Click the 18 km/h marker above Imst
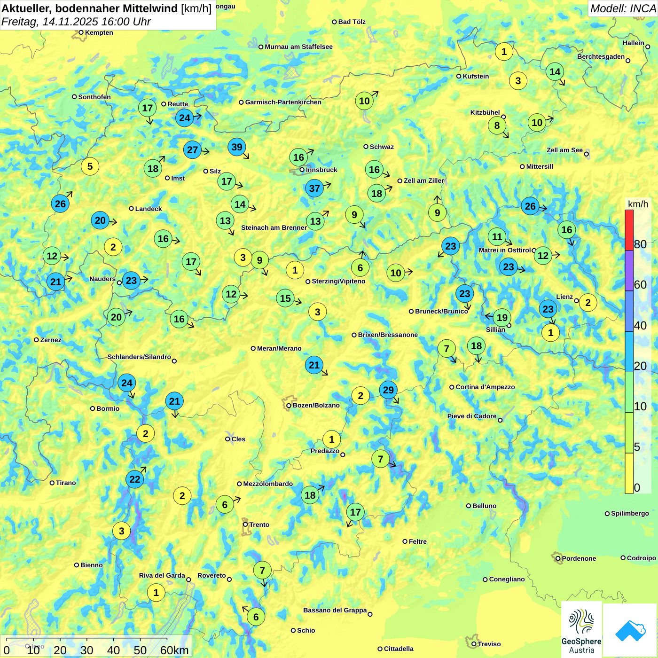Screen dimensions: 658x658 [153, 168]
